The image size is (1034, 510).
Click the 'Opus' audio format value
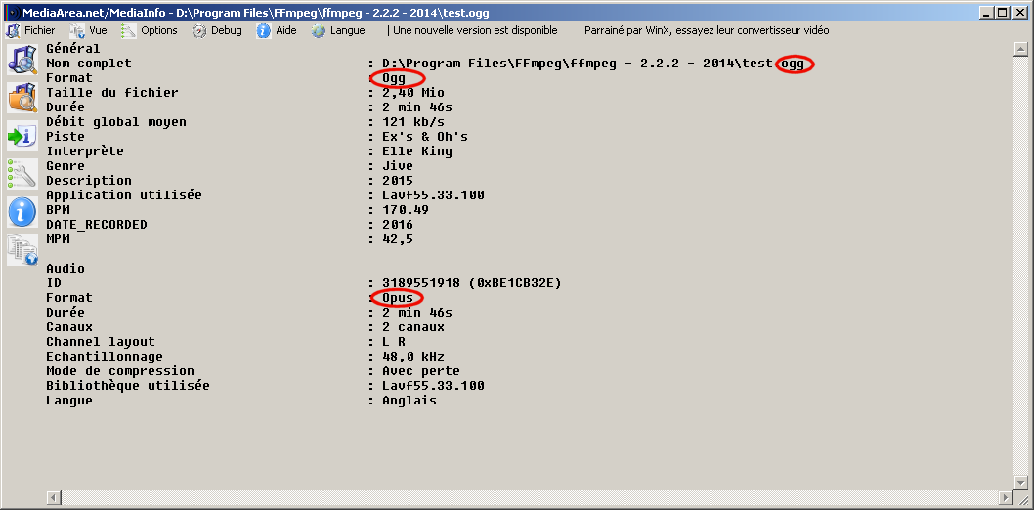click(x=398, y=298)
